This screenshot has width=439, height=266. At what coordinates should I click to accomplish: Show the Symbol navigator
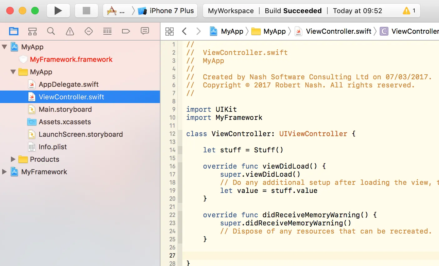tap(32, 31)
